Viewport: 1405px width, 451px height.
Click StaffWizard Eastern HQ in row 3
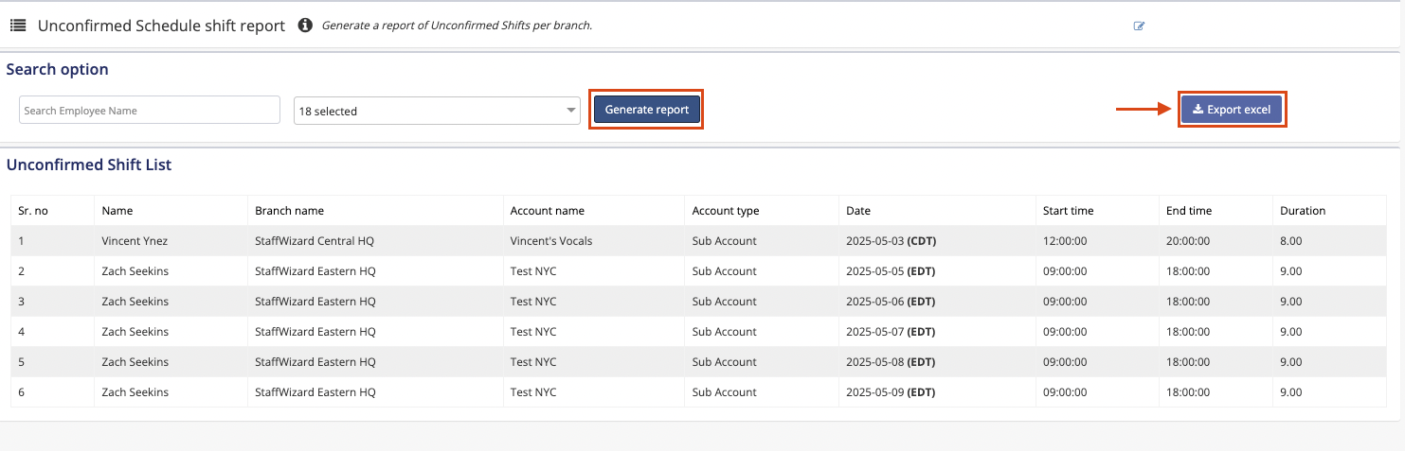click(315, 302)
